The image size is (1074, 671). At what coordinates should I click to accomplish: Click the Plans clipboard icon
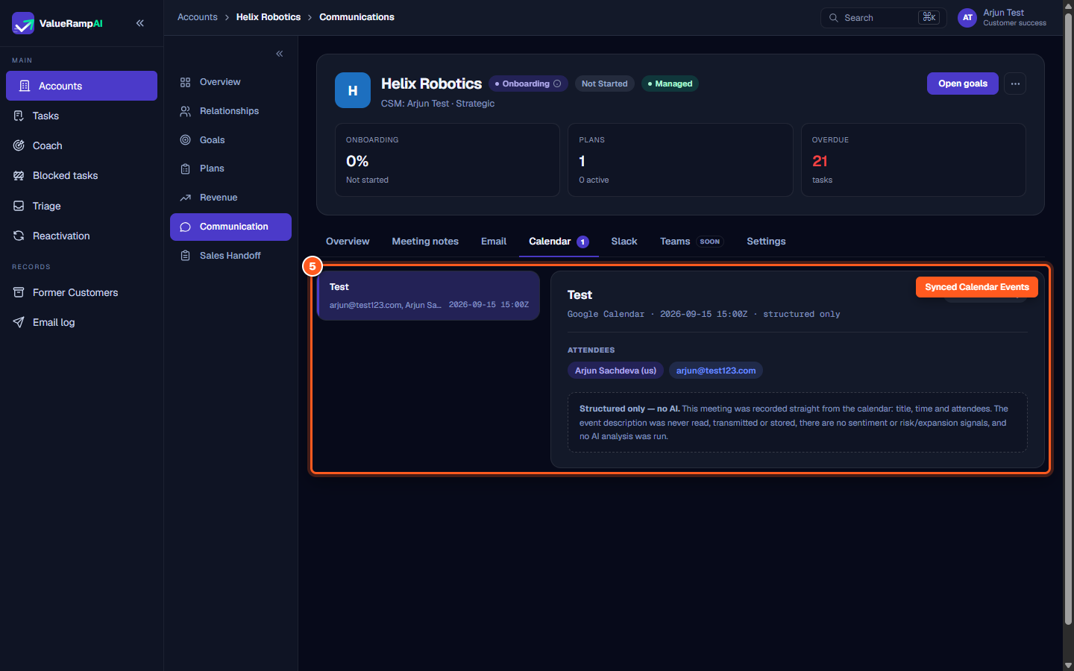click(186, 168)
